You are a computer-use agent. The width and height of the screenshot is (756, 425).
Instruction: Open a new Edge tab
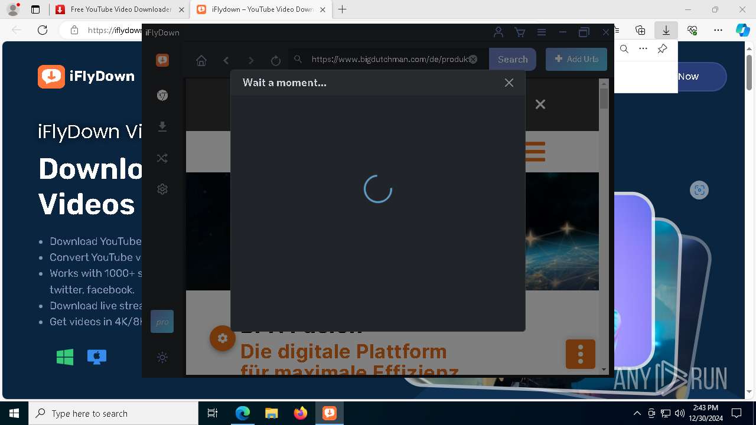(342, 9)
